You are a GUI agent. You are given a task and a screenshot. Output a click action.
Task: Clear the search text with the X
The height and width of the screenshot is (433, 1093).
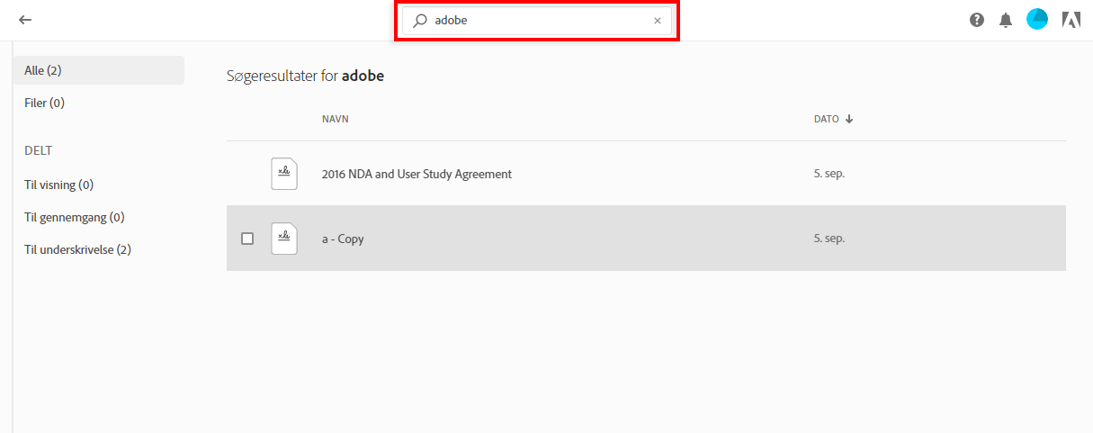tap(658, 21)
